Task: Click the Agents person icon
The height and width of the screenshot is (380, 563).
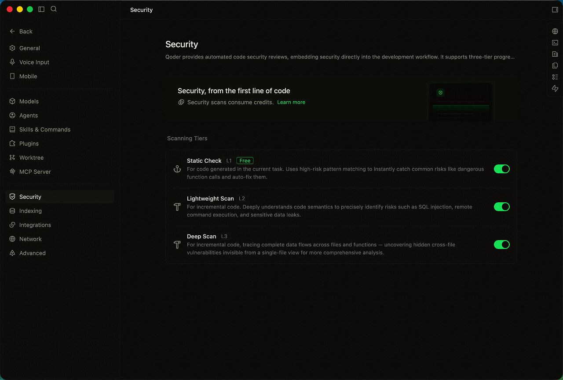Action: coord(12,115)
